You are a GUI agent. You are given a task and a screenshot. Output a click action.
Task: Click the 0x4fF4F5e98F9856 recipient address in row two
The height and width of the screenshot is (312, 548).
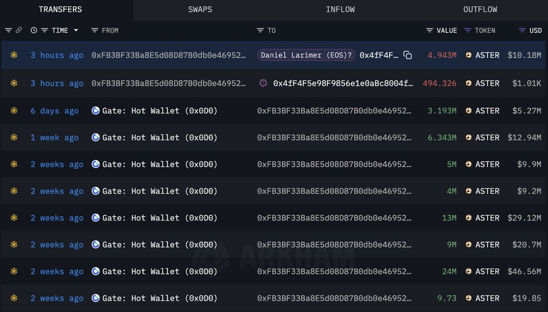click(x=343, y=83)
